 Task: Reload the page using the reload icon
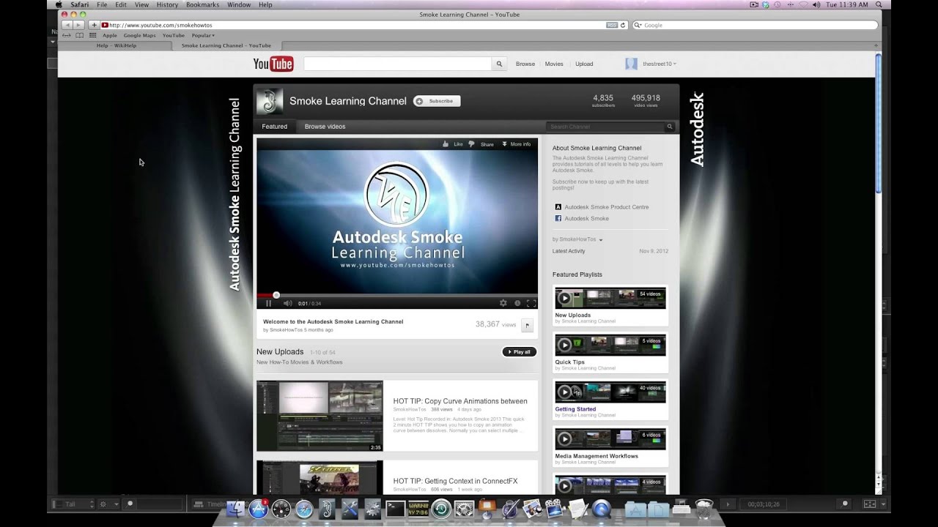pyautogui.click(x=623, y=25)
